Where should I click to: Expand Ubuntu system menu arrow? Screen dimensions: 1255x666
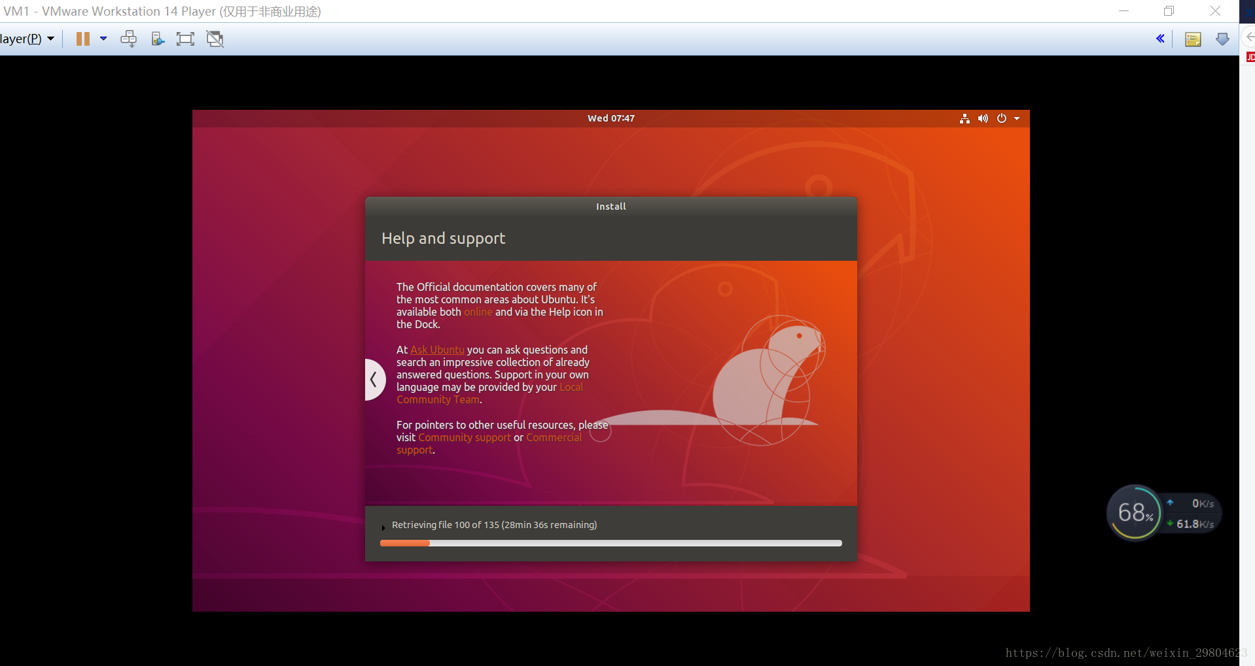[1017, 119]
